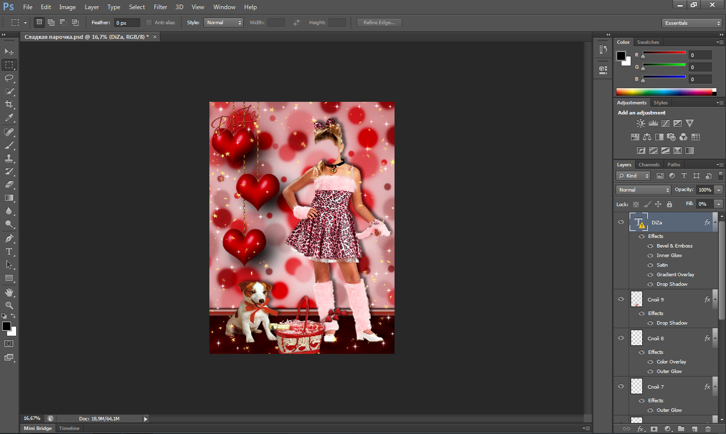Click the Feather input field
The width and height of the screenshot is (726, 434).
point(127,23)
